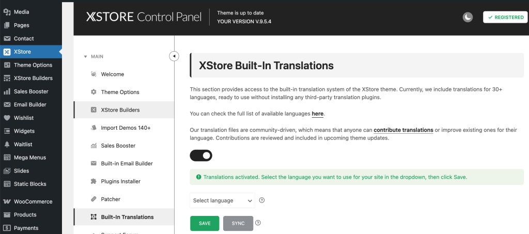This screenshot has height=234, width=529.
Task: Open Mega Menus in admin sidebar
Action: coord(29,158)
